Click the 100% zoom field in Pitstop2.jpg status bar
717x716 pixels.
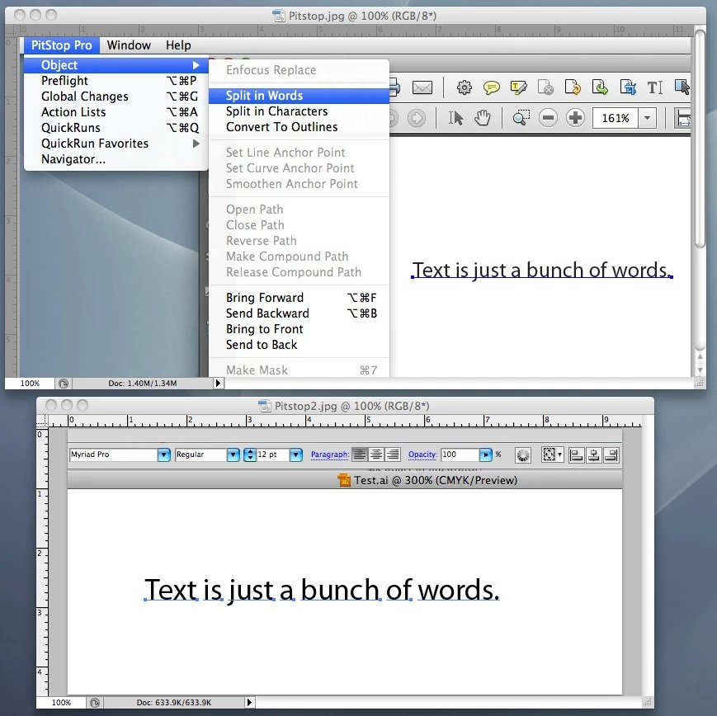pyautogui.click(x=61, y=702)
